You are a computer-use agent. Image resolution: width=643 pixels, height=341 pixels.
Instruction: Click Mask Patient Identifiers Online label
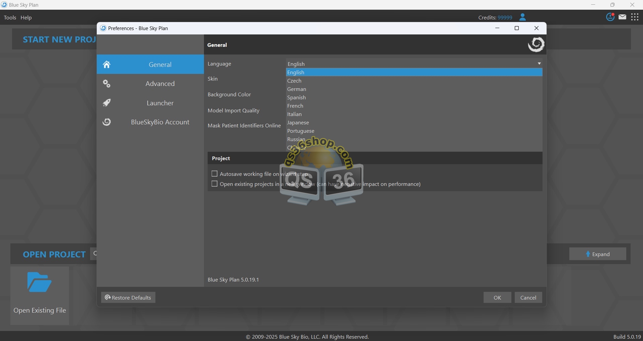(244, 125)
